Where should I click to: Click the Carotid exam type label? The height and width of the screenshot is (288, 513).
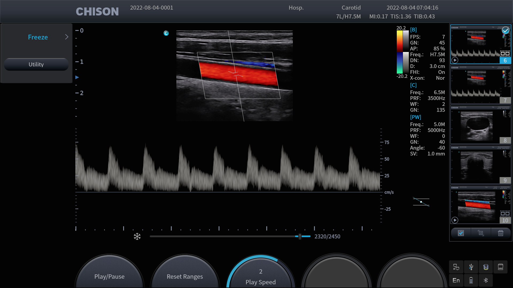(351, 8)
